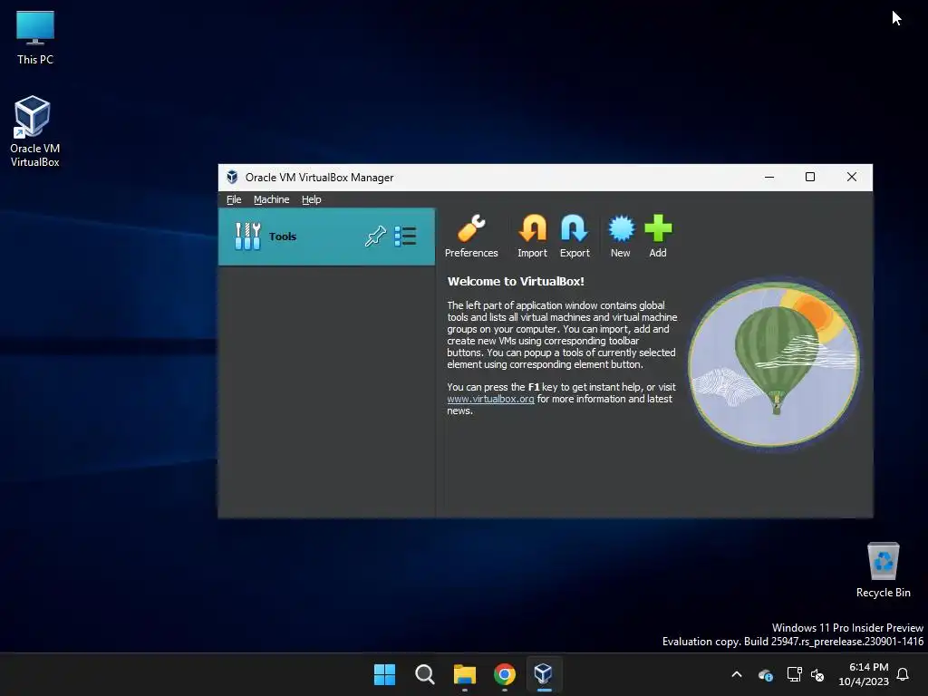Viewport: 928px width, 696px height.
Task: Select the Recycle Bin desktop icon
Action: pos(883,570)
